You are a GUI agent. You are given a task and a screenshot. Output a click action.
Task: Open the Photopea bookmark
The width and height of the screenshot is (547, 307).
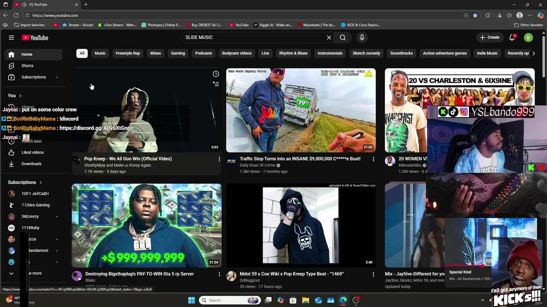[x=161, y=25]
